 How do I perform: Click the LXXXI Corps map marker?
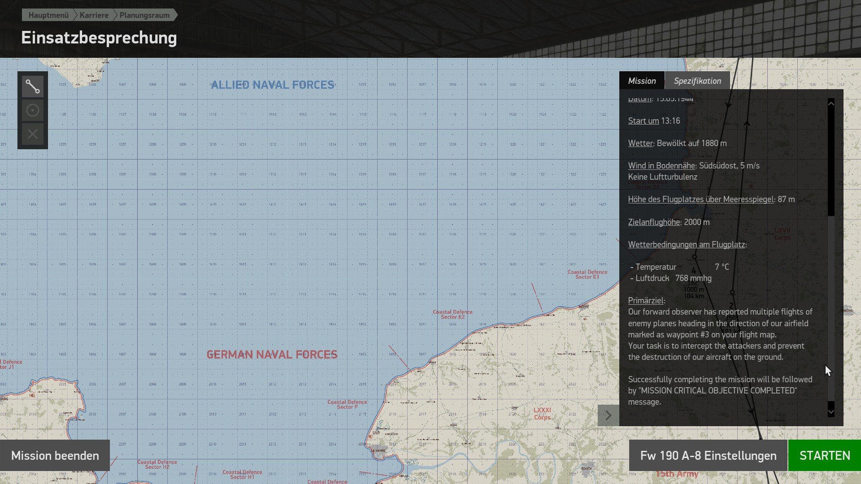click(542, 413)
